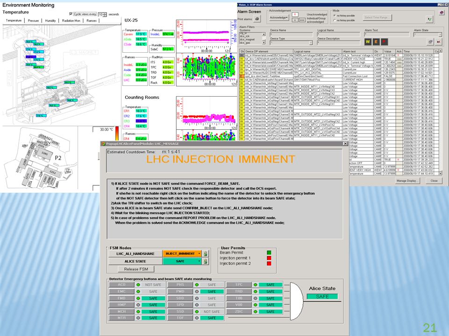This screenshot has width=449, height=336.
Task: Select the yellow W warning filter
Action: pyautogui.click(x=368, y=42)
